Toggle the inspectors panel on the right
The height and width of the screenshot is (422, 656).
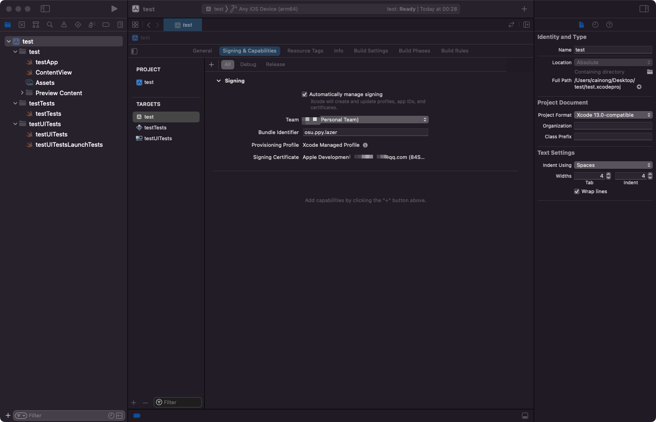644,9
